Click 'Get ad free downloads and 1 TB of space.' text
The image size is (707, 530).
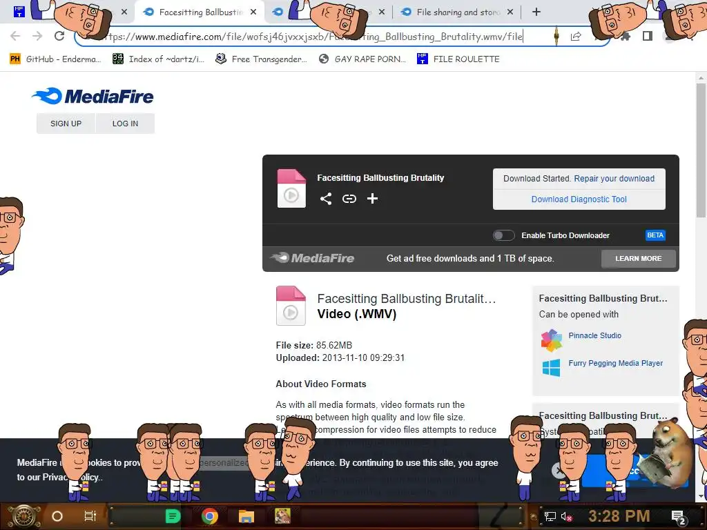pyautogui.click(x=470, y=259)
